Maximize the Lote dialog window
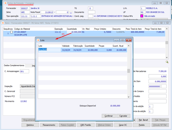The image size is (172, 130). pyautogui.click(x=122, y=40)
